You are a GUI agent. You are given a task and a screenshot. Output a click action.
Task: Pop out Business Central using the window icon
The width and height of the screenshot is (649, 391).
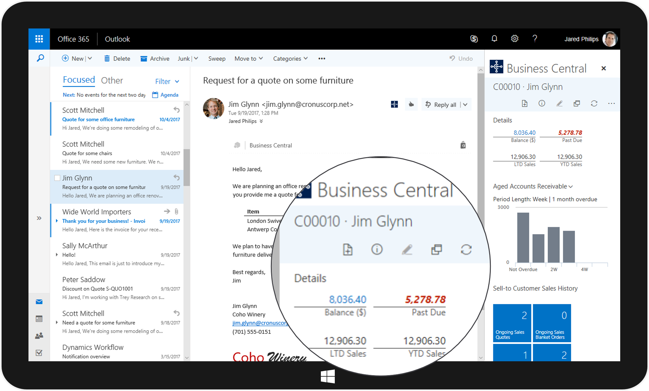tap(577, 103)
